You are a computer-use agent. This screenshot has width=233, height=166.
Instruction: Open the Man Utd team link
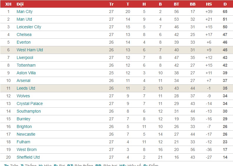(x=24, y=19)
